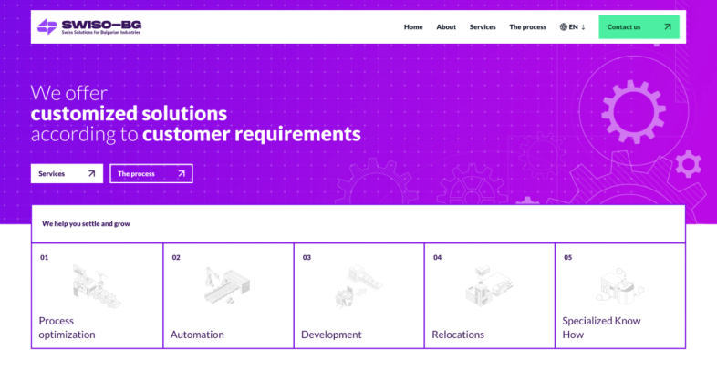Click the "02" card number
This screenshot has height=381, width=717.
pyautogui.click(x=176, y=258)
